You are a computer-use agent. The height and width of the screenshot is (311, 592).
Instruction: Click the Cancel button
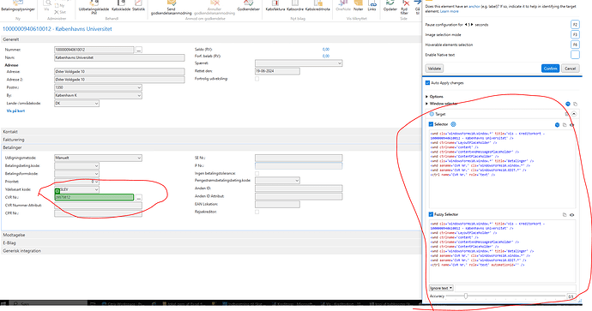pos(570,69)
